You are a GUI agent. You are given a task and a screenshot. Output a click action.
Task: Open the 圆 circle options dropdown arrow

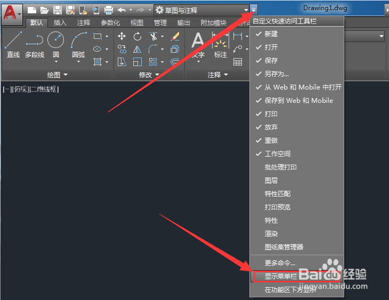click(56, 61)
